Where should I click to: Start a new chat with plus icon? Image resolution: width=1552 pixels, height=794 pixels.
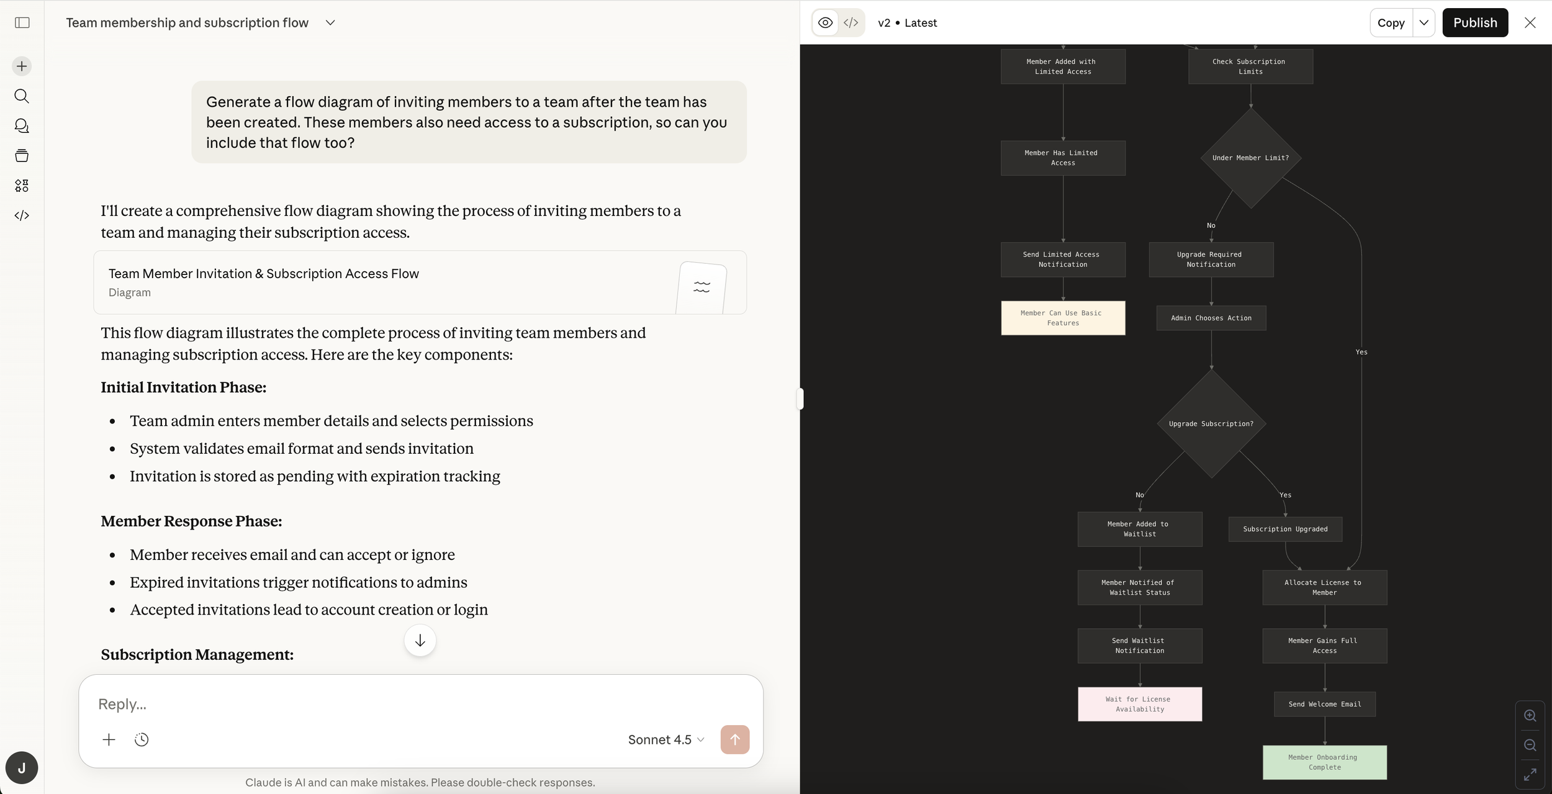tap(22, 66)
